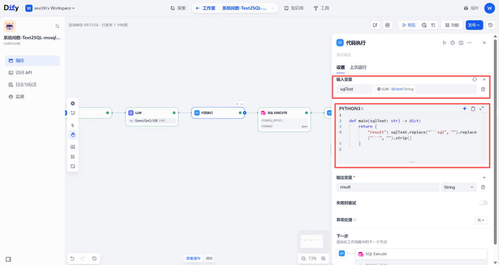This screenshot has width=499, height=265.
Task: Click the canvas minimap thumbnail
Action: 312,241
